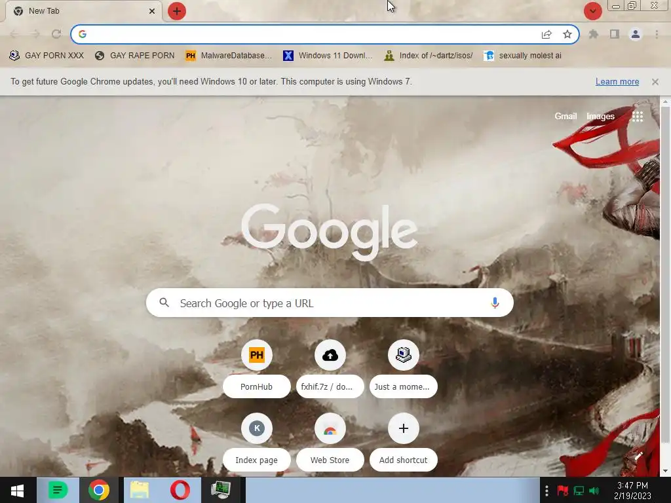Open a new tab with the red plus button
This screenshot has width=671, height=503.
[177, 11]
